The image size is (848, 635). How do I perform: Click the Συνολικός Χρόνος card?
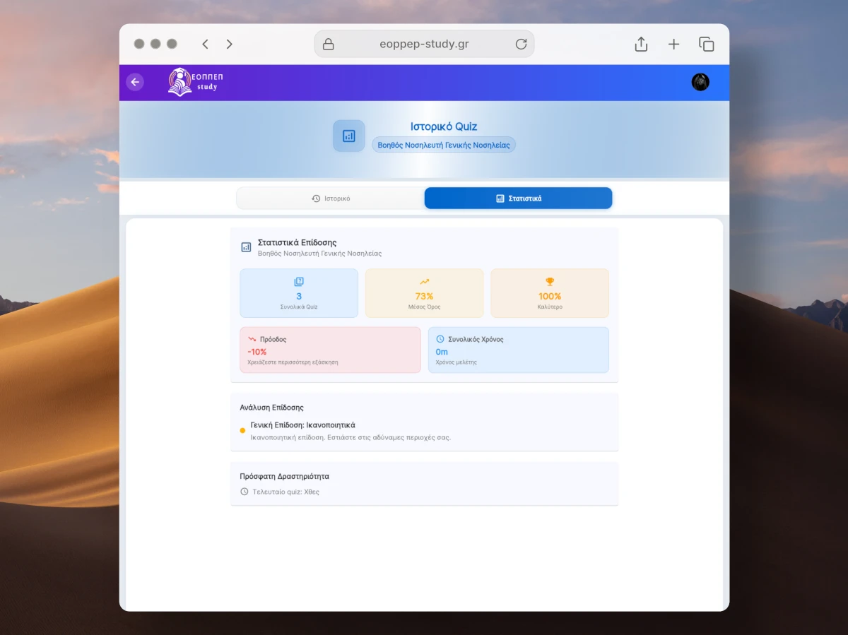518,350
